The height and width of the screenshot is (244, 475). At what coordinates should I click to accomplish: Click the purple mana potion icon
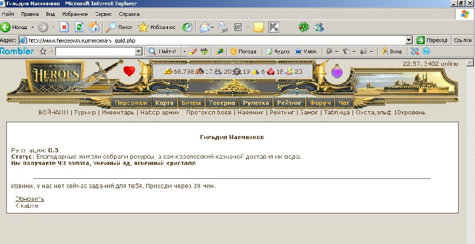click(x=337, y=71)
